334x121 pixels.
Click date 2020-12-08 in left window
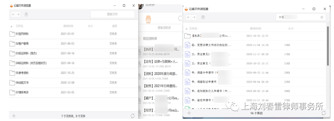click(67, 82)
